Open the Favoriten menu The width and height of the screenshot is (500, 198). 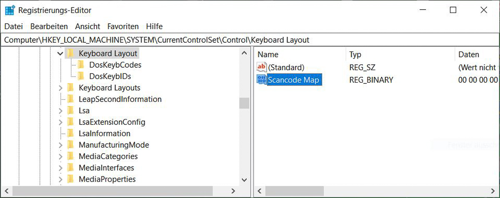coord(123,26)
